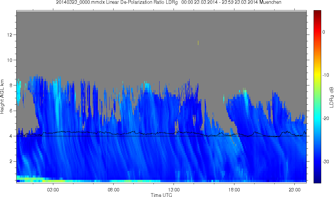This screenshot has height=197, width=334.
Task: Click the 'Height AGL km' axis label
Action: 2,97
